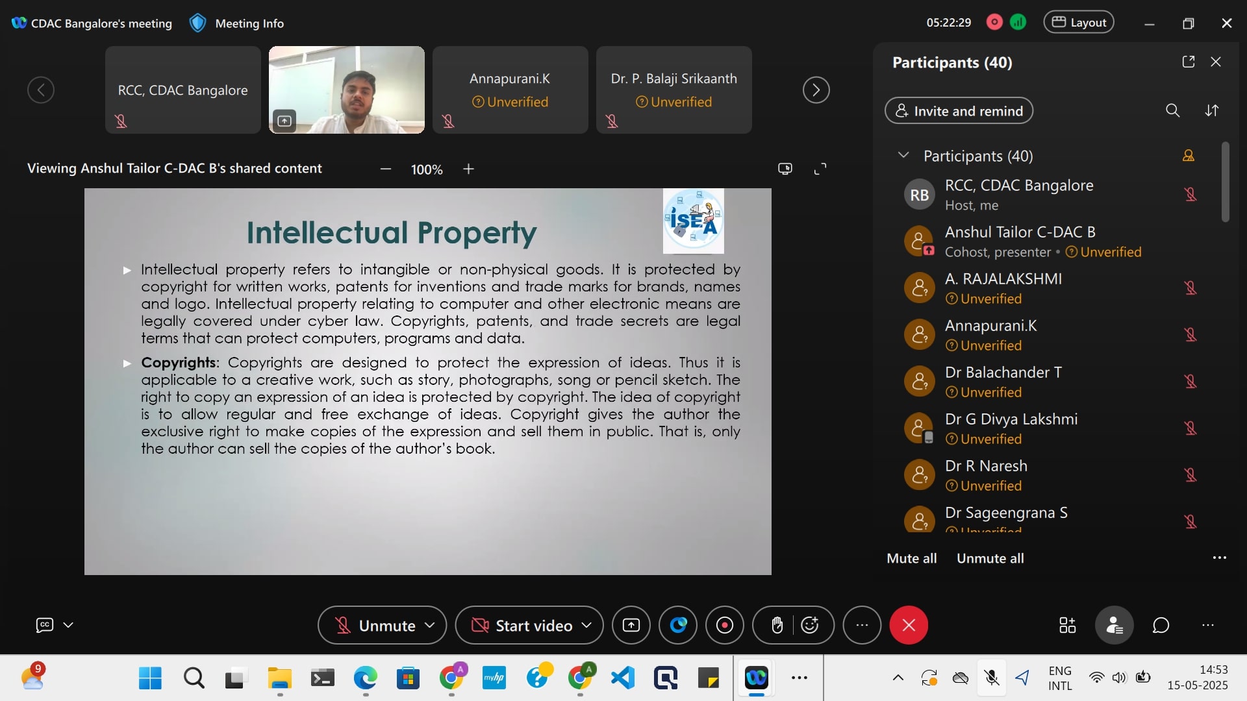Toggle mute for A. RAJALAKSHMI
Image resolution: width=1247 pixels, height=701 pixels.
(1190, 288)
